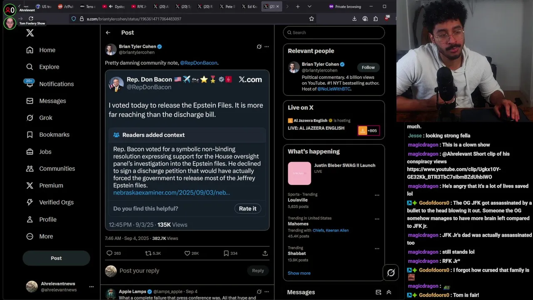Open Grok in the sidebar
Image resolution: width=533 pixels, height=300 pixels.
(x=39, y=118)
